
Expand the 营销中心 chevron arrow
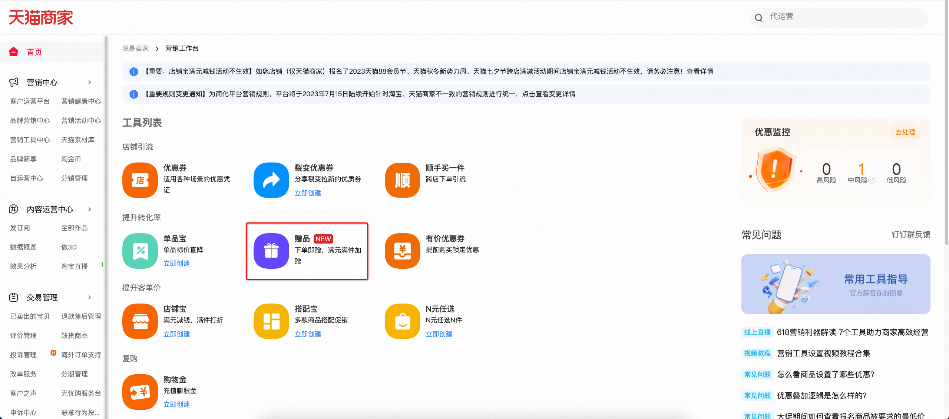click(90, 82)
